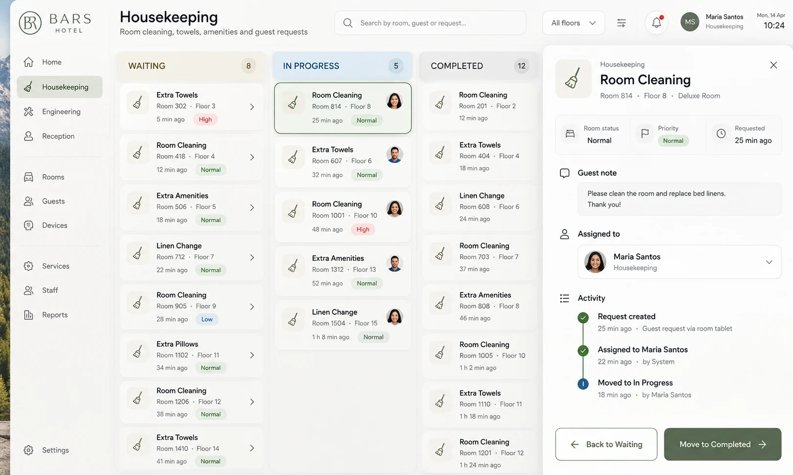The image size is (793, 475).
Task: Click the broom icon in detail panel header
Action: point(573,79)
